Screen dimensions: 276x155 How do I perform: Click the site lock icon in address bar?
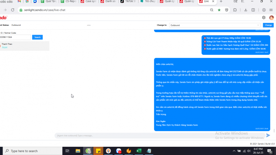tap(21, 10)
